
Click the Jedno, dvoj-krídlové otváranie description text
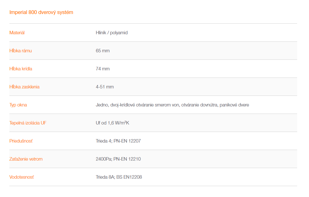pos(172,105)
